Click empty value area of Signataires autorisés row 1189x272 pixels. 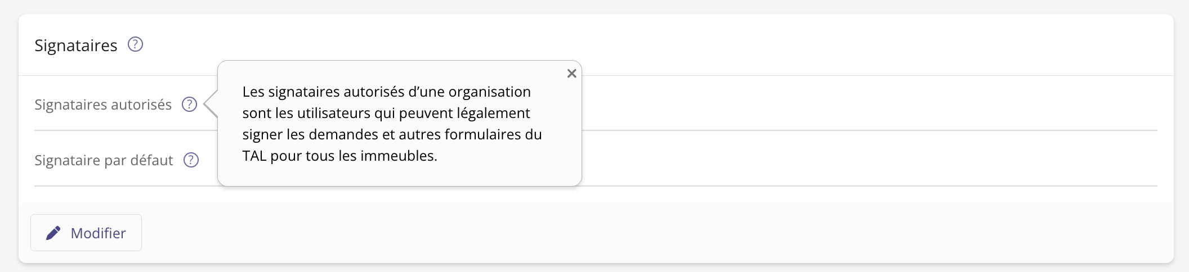point(844,105)
